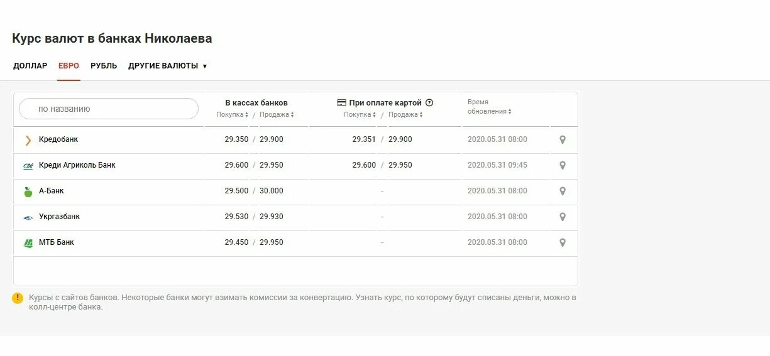Open map pin for МТБ Банк
The height and width of the screenshot is (356, 770).
563,243
